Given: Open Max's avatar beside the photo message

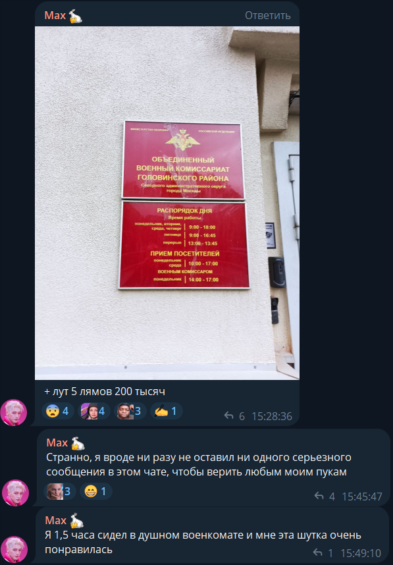Looking at the screenshot, I should click(14, 413).
